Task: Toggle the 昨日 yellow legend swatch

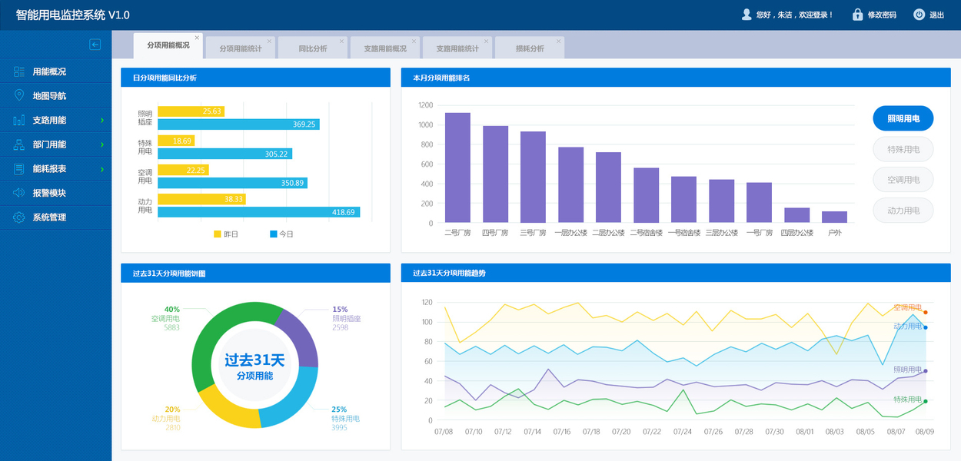Action: (x=217, y=234)
